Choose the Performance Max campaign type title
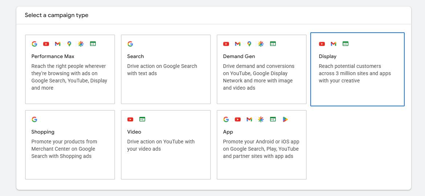This screenshot has height=196, width=425. click(53, 56)
